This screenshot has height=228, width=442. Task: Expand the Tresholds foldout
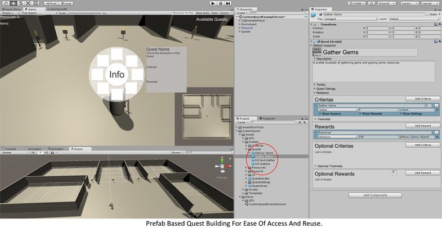pyautogui.click(x=322, y=119)
